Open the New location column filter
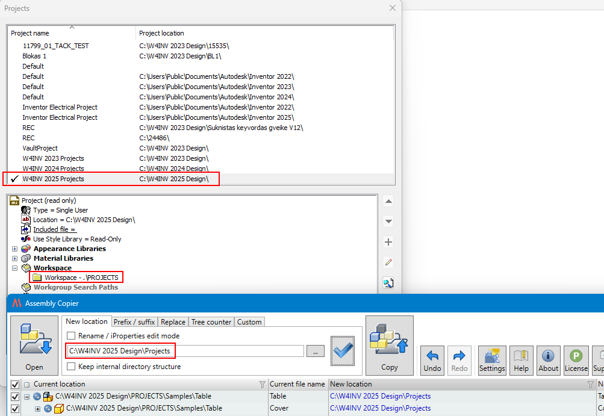 click(x=591, y=384)
